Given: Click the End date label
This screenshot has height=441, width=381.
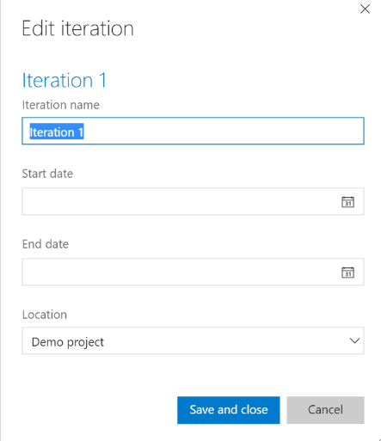Looking at the screenshot, I should pyautogui.click(x=46, y=244).
